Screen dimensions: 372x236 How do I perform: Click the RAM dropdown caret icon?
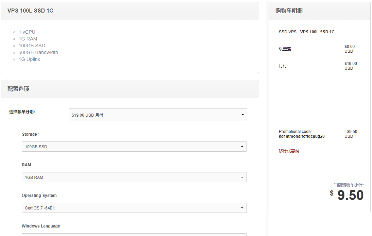[243, 177]
